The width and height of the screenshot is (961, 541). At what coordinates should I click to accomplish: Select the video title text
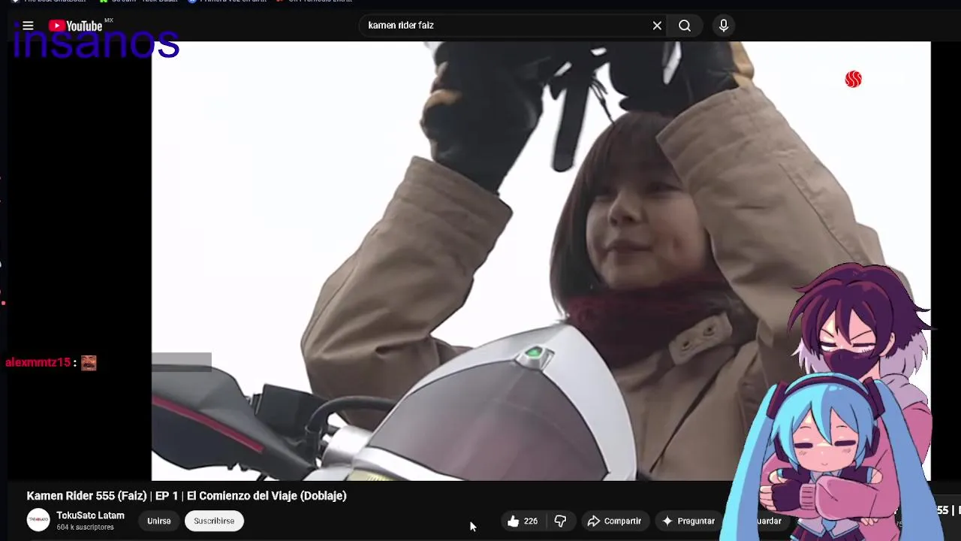[x=186, y=496]
